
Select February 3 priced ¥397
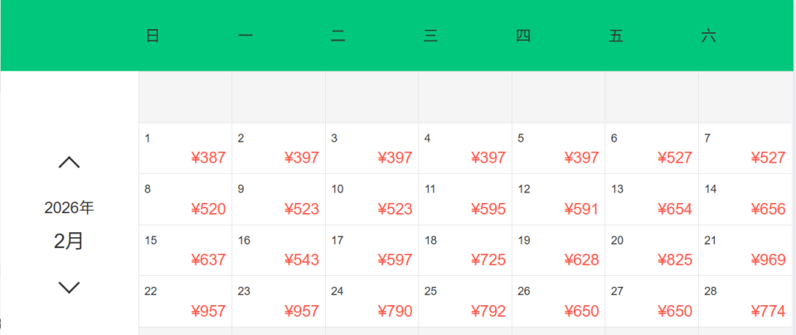pyautogui.click(x=371, y=148)
